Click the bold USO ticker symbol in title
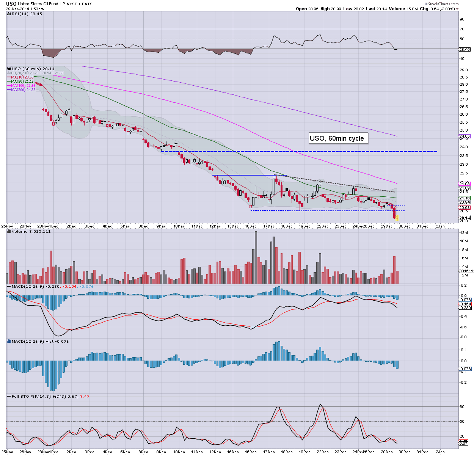 [11, 4]
